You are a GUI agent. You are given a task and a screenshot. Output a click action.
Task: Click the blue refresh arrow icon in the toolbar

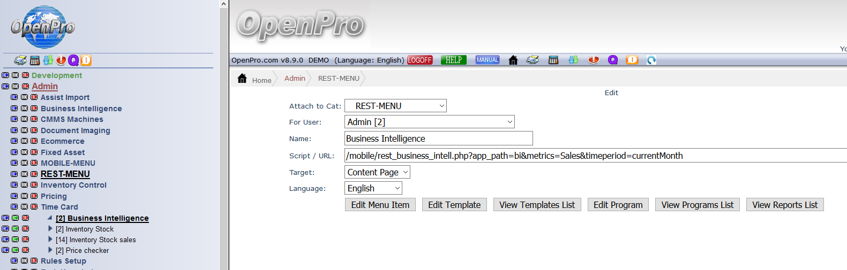(651, 60)
